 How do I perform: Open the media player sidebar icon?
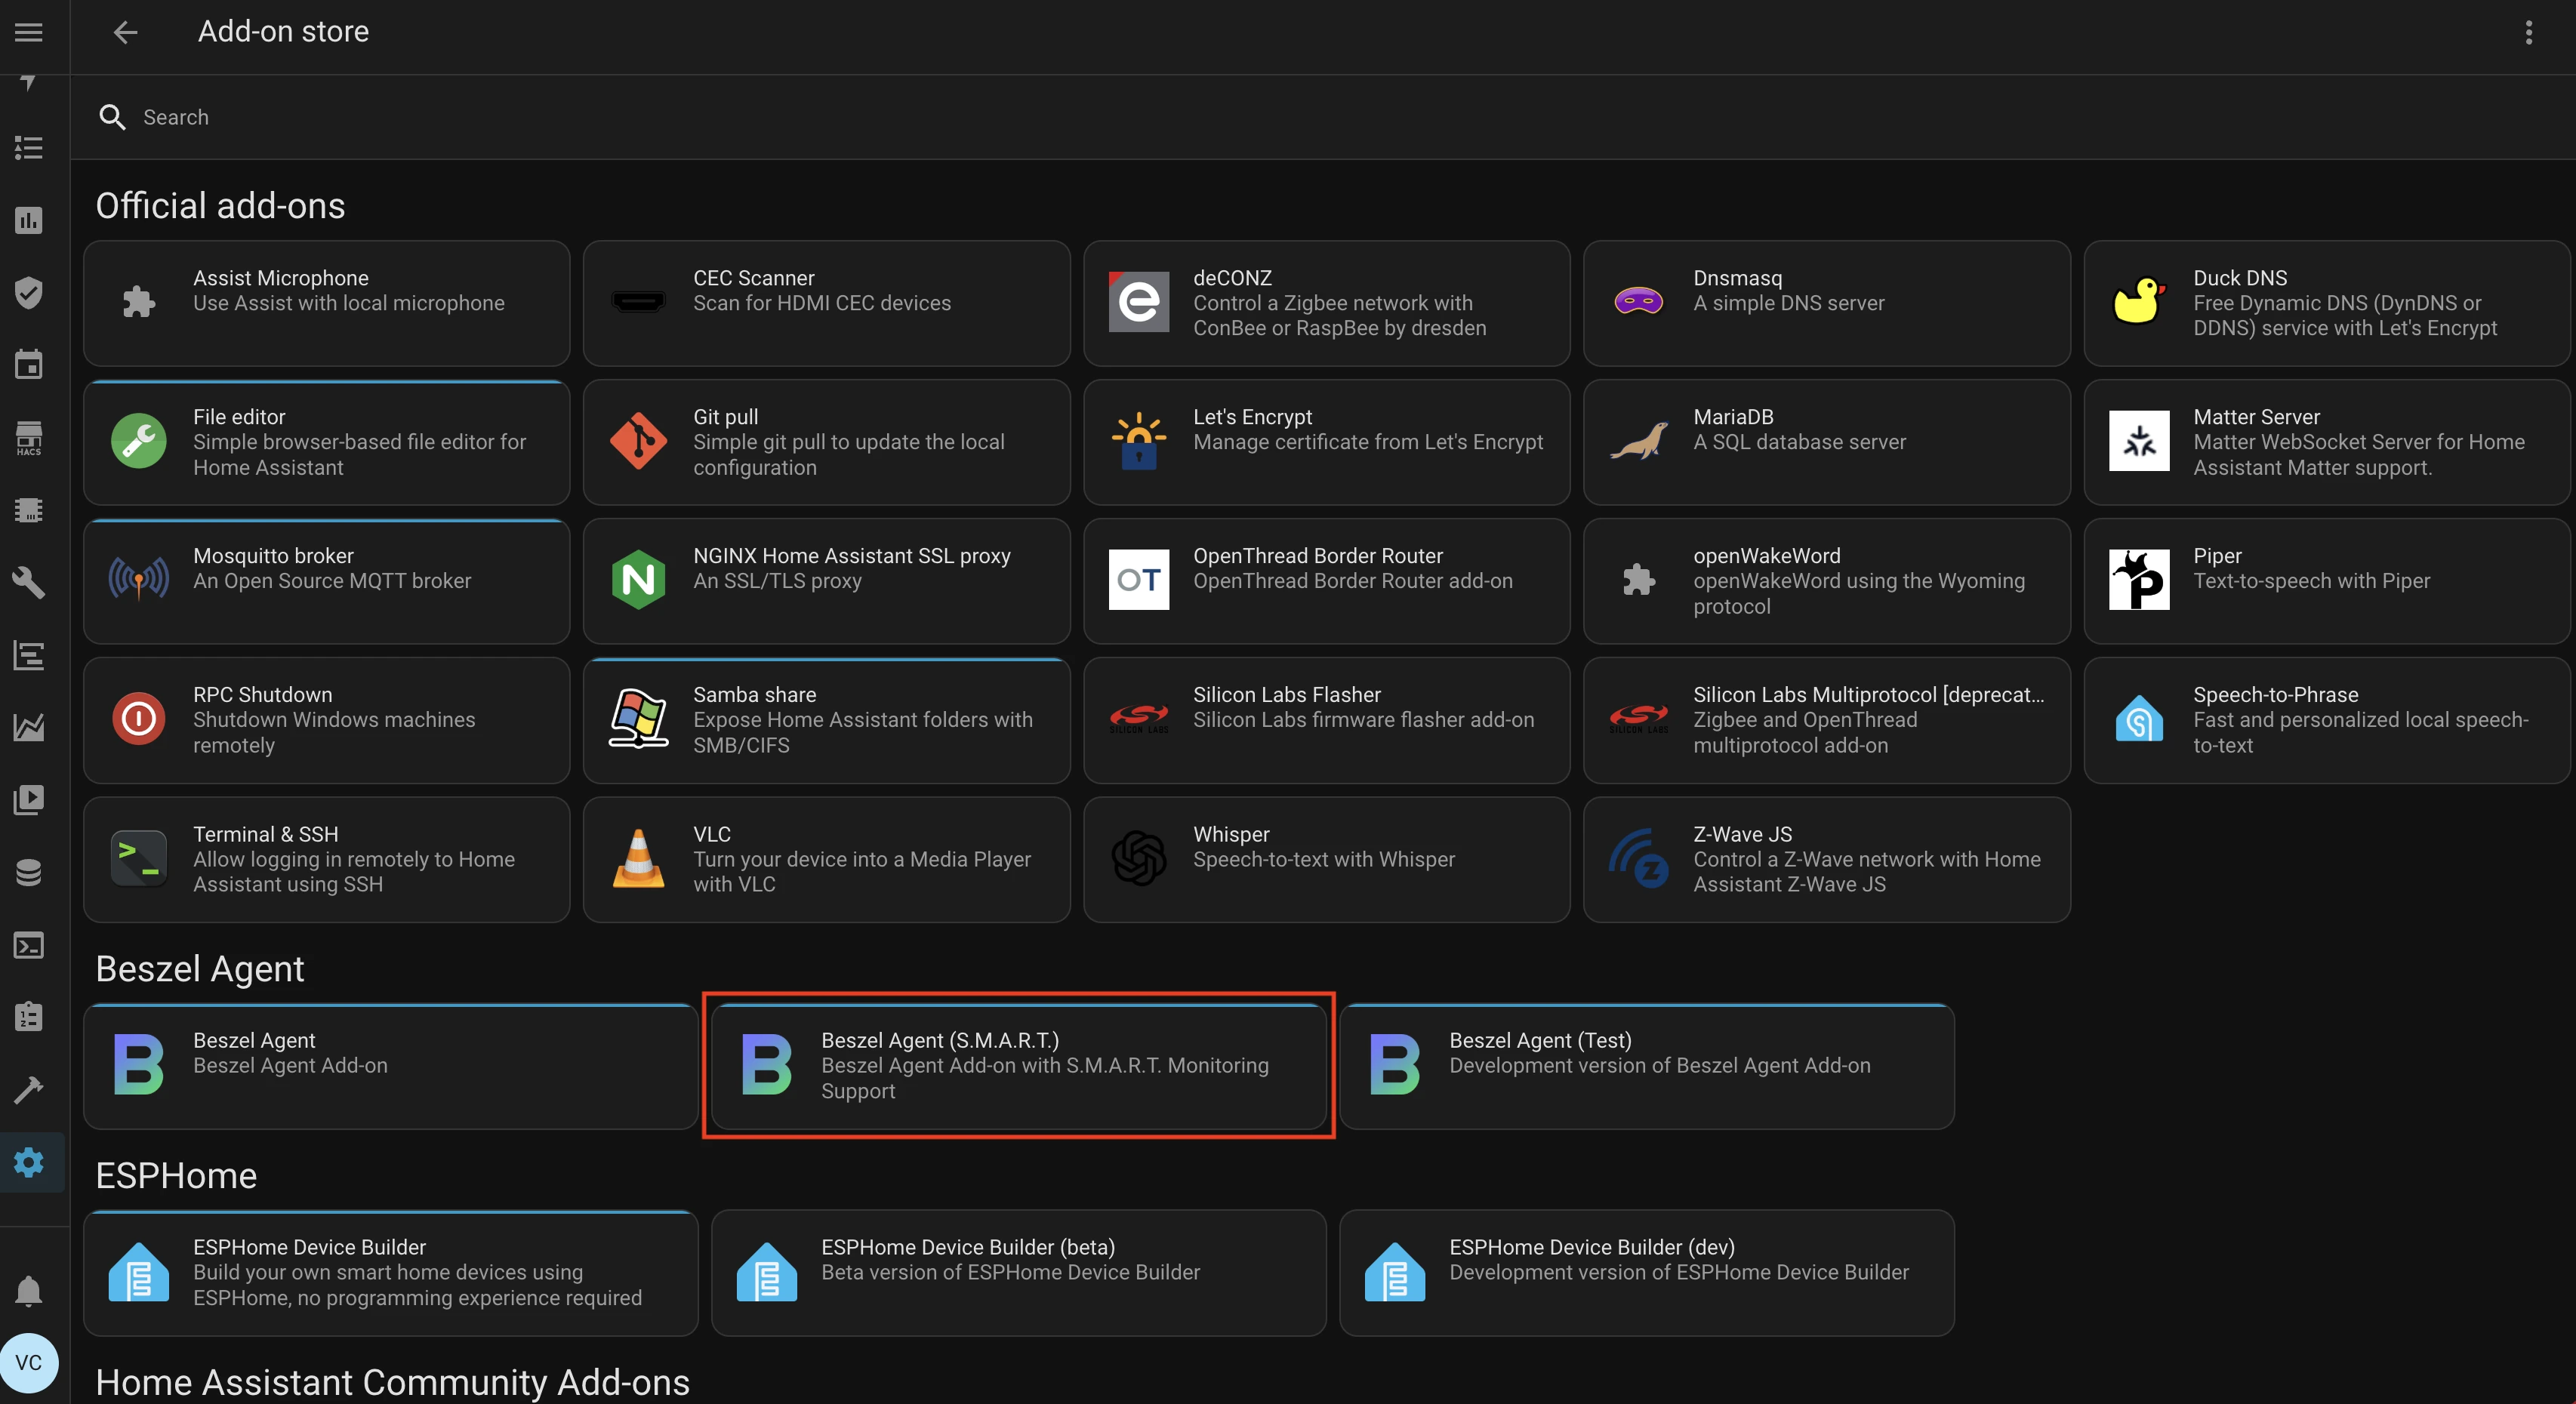click(x=28, y=799)
